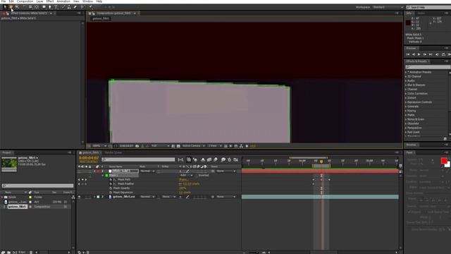Select the Pen tool

[50, 7]
